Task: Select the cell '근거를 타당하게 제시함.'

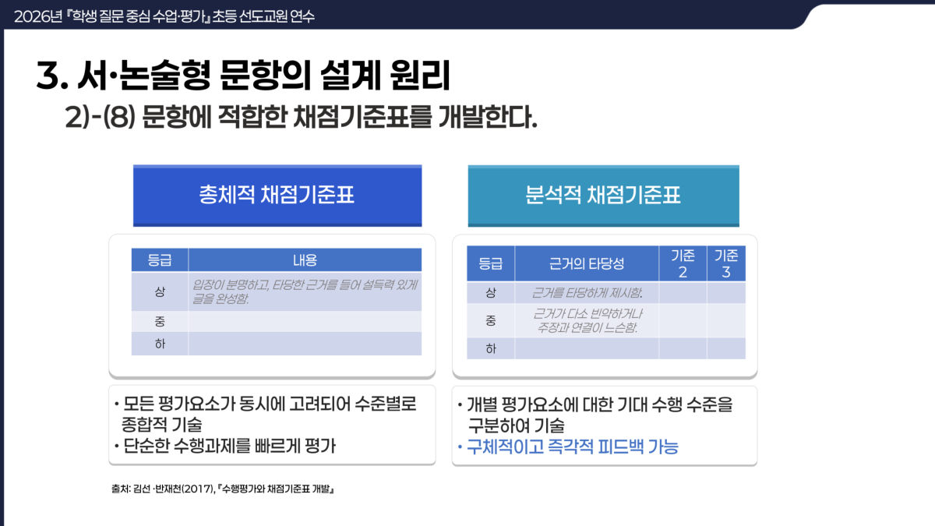Action: pos(587,293)
